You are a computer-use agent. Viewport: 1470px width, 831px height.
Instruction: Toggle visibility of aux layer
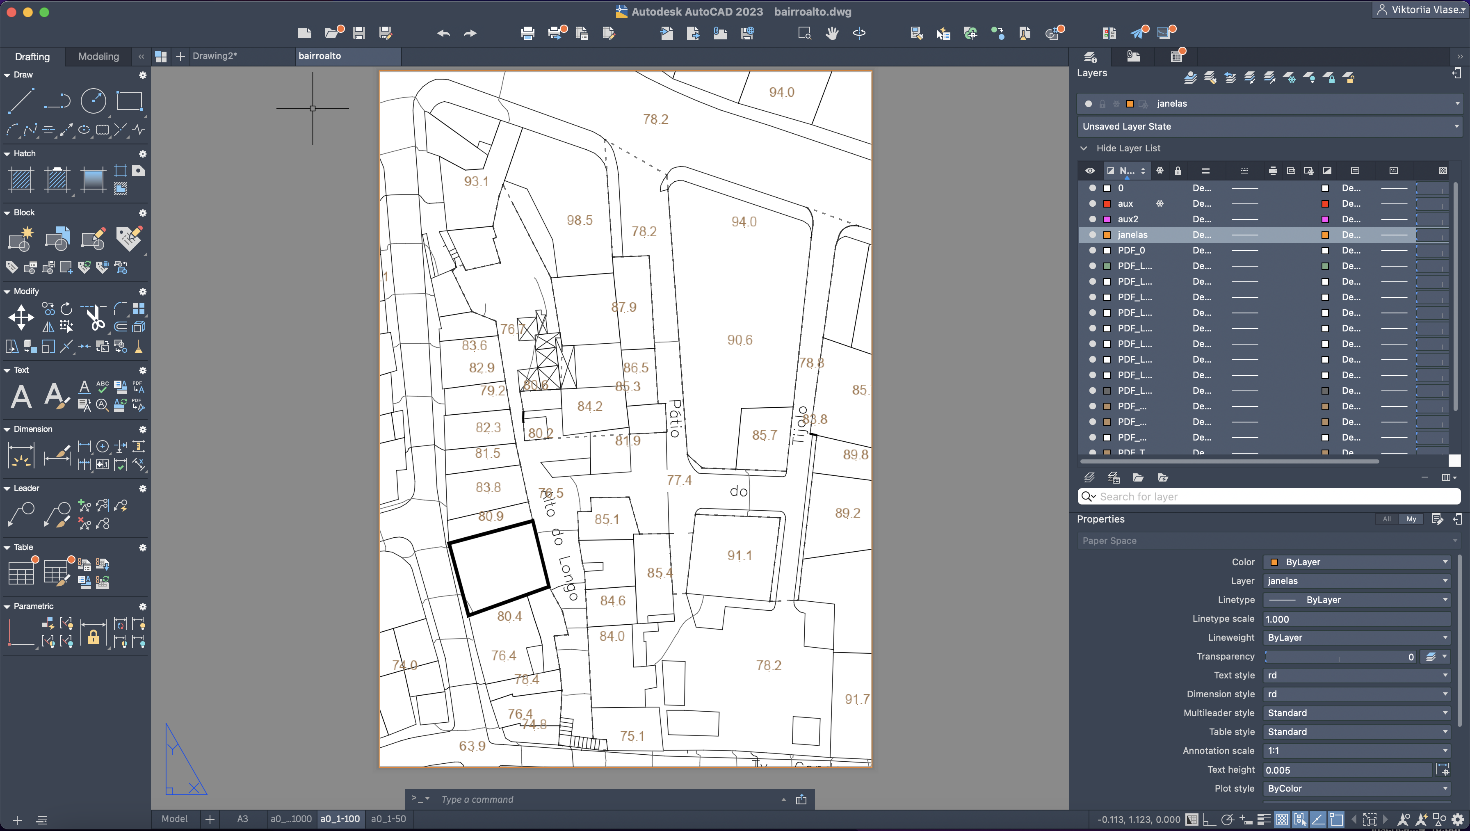[x=1092, y=204]
